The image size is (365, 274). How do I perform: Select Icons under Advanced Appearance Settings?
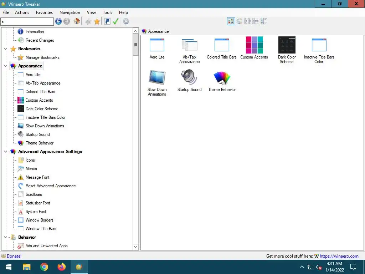pos(30,160)
